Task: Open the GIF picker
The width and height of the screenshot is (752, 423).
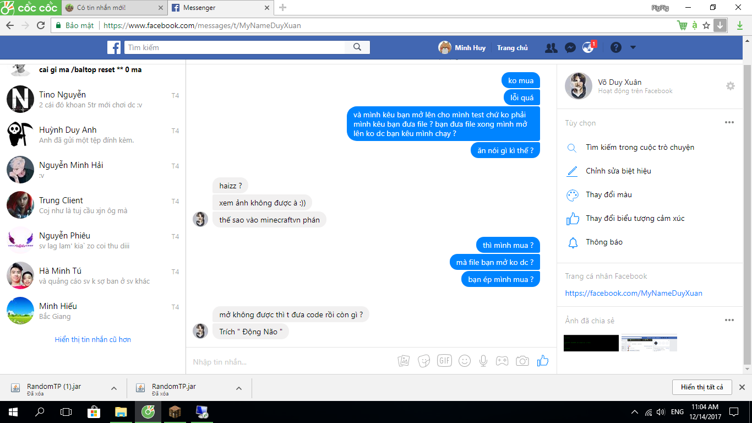Action: 444,361
